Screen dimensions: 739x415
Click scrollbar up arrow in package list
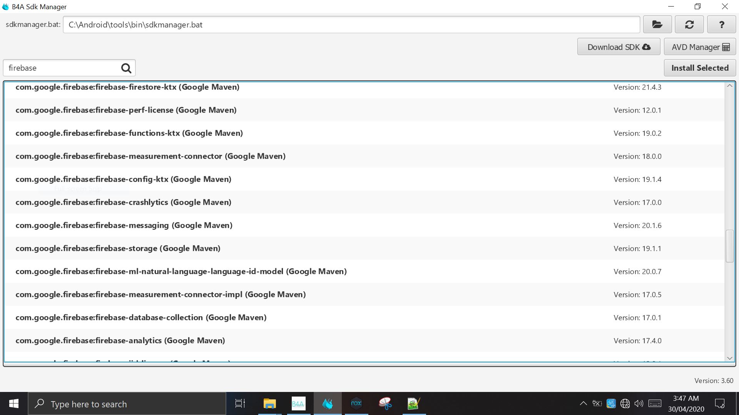[729, 86]
